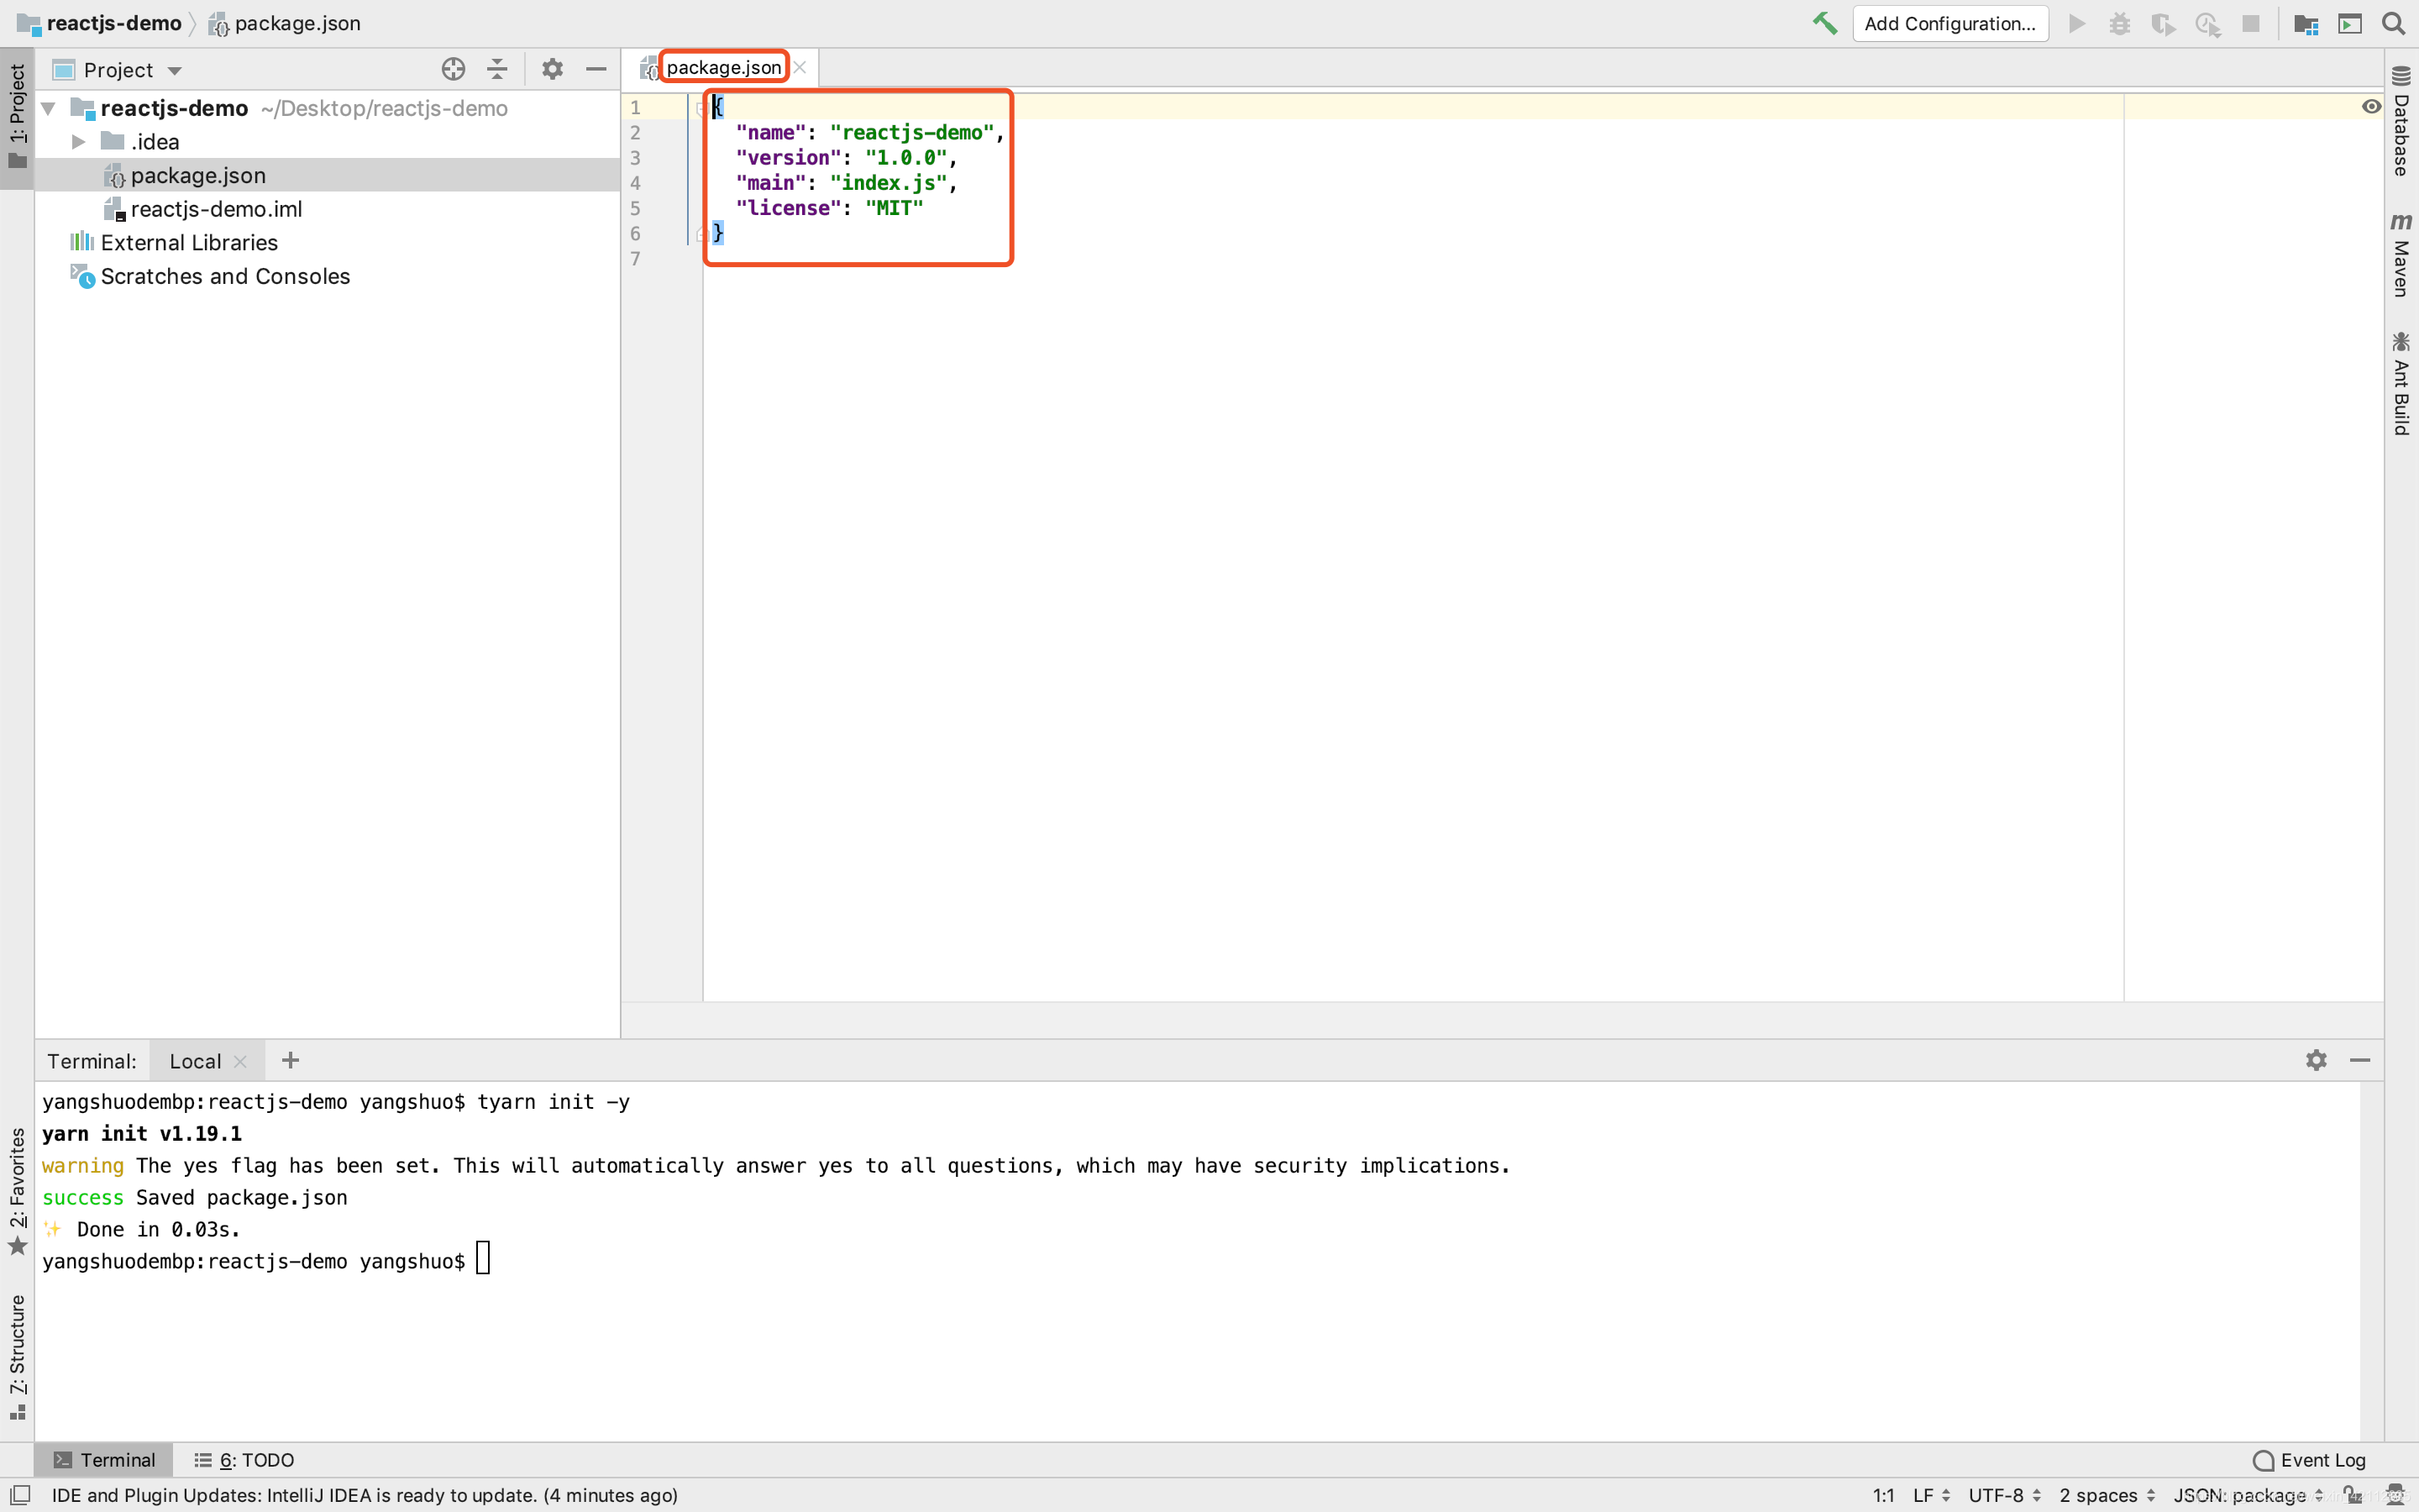
Task: Click the Build Project hammer icon
Action: [x=1824, y=23]
